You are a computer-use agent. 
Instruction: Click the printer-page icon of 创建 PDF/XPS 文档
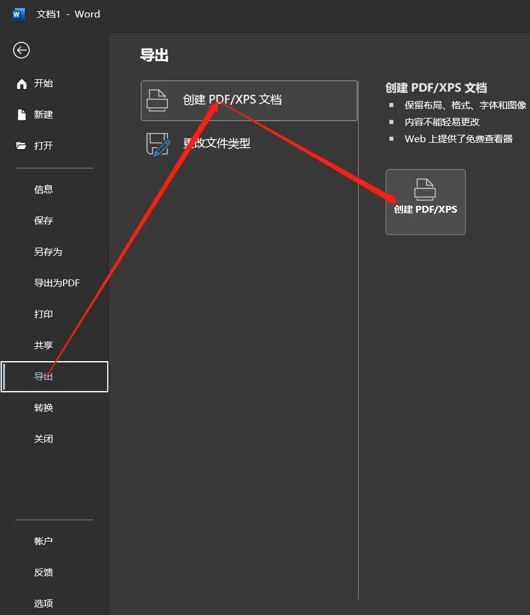[x=157, y=100]
